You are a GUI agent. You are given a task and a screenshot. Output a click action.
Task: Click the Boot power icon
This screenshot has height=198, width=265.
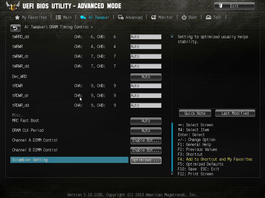pos(184,17)
